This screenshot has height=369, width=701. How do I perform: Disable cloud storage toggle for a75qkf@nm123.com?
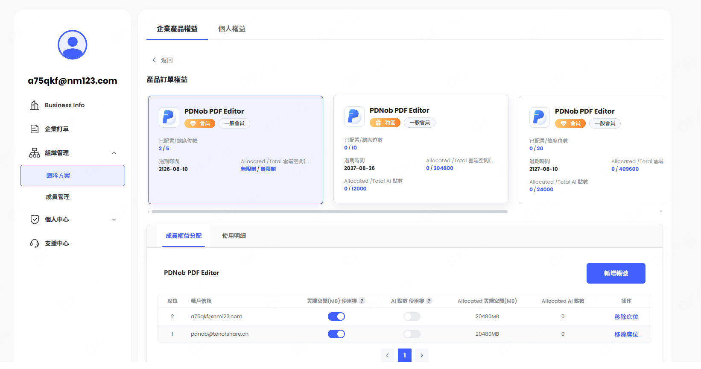click(x=336, y=316)
